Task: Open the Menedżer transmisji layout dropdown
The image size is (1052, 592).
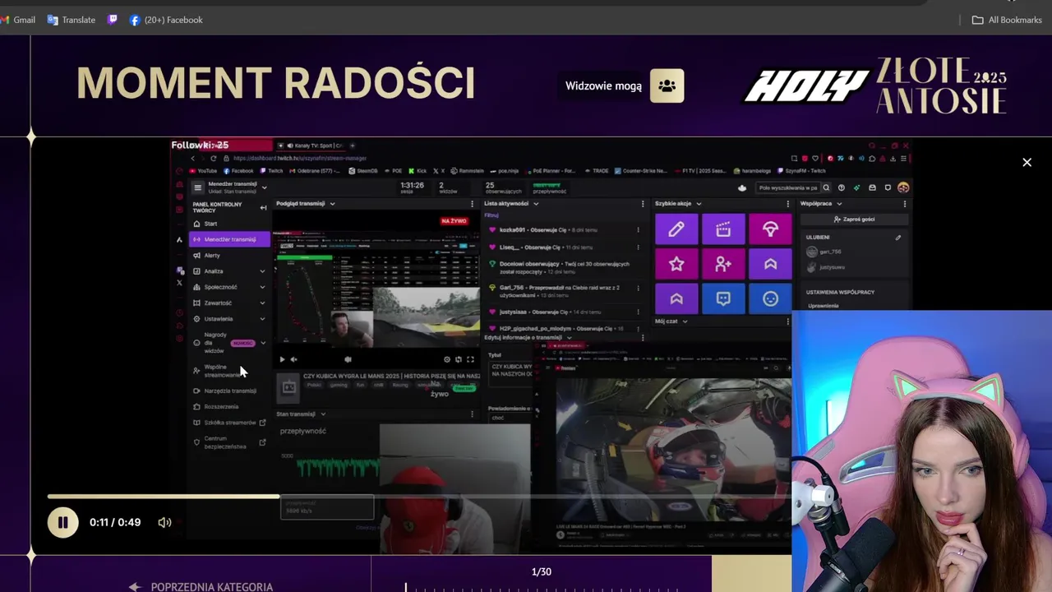Action: tap(264, 187)
